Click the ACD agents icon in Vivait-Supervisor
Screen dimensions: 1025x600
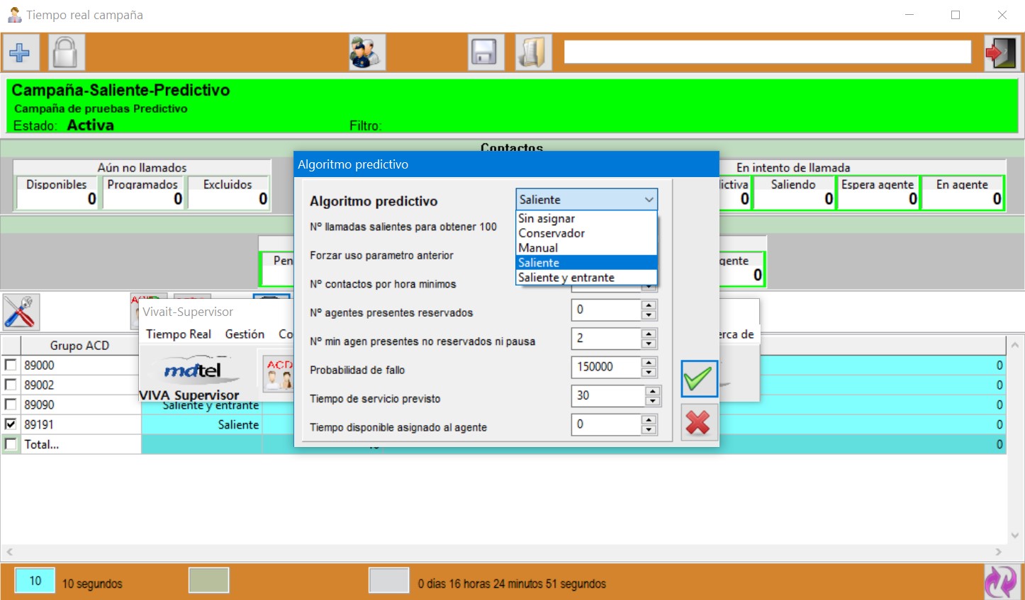pyautogui.click(x=279, y=373)
